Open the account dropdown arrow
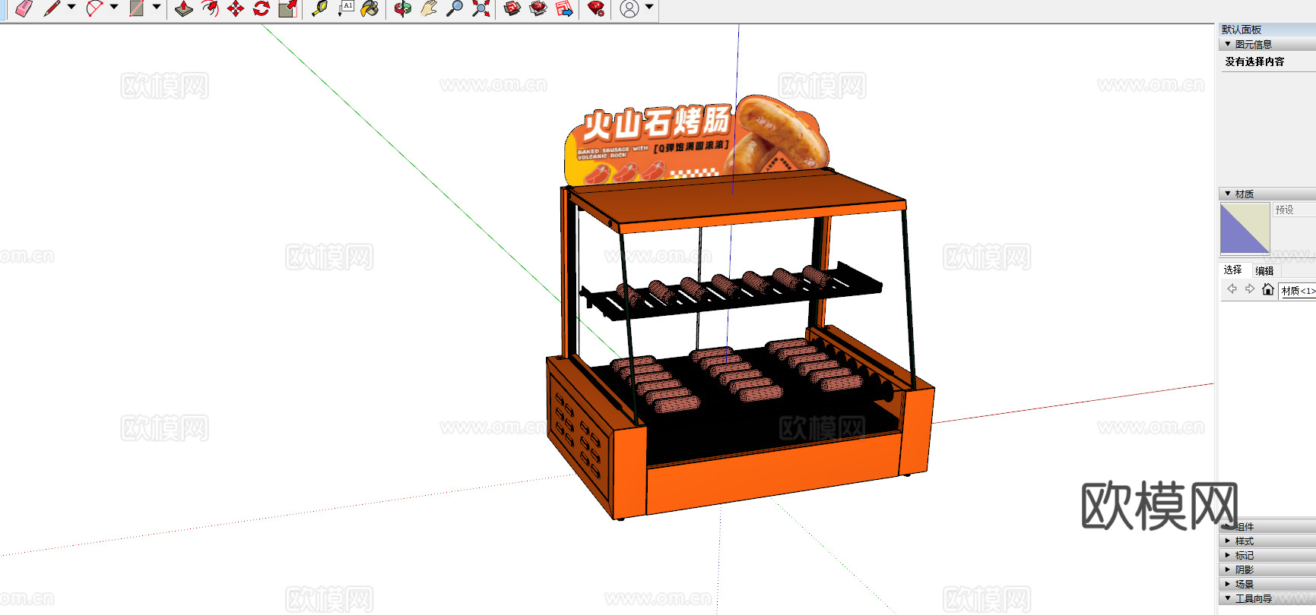Image resolution: width=1316 pixels, height=615 pixels. 649,7
